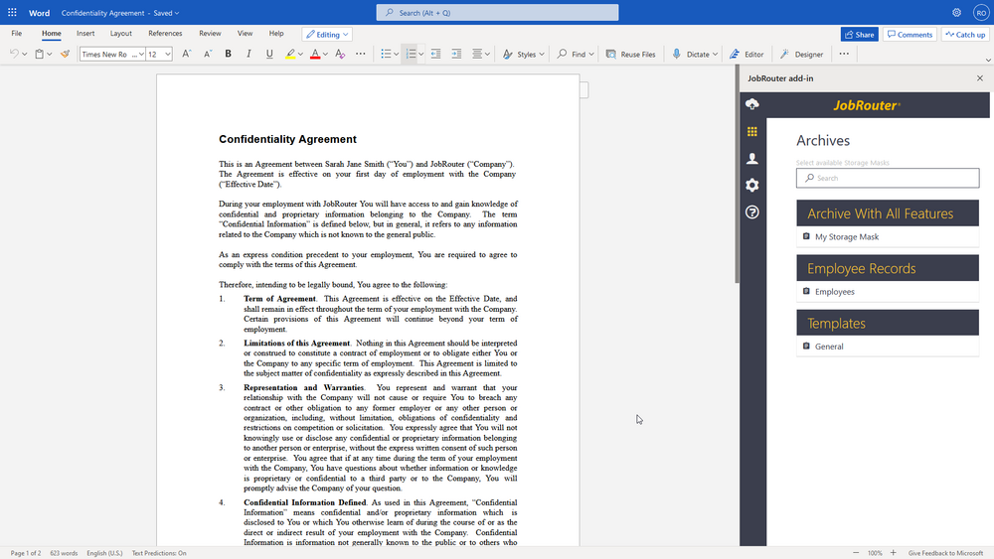Open the JobRouter user profile icon

(x=752, y=158)
